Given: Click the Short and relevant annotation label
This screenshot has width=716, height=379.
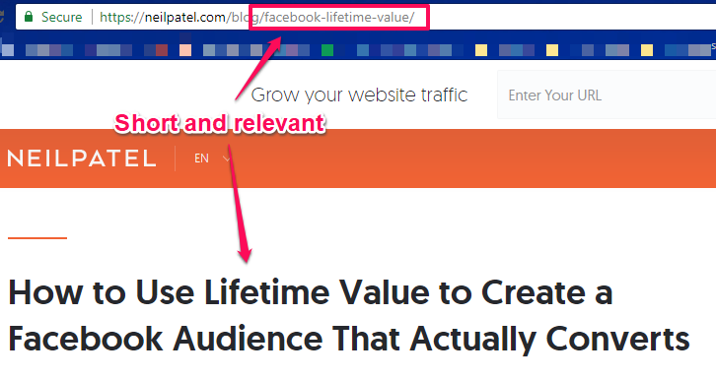Looking at the screenshot, I should tap(220, 123).
